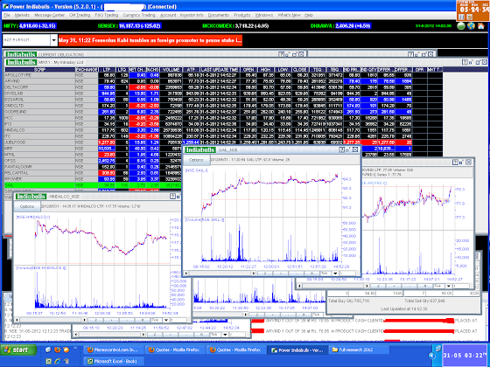490x367 pixels.
Task: Open the Currency Trading menu
Action: (x=139, y=15)
